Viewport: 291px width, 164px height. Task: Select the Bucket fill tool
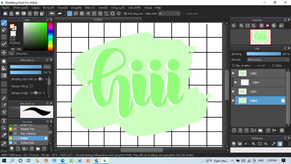point(4,68)
